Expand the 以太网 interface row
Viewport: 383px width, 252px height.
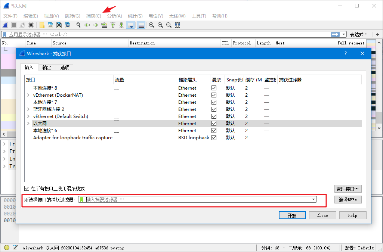click(28, 124)
